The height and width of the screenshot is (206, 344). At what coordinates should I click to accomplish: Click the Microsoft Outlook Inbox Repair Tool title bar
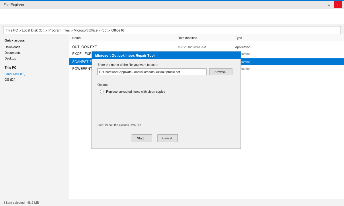click(x=166, y=56)
